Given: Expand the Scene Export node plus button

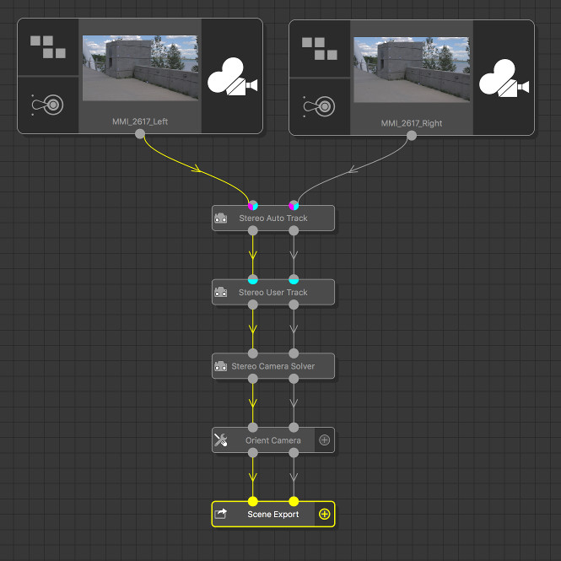Looking at the screenshot, I should [x=325, y=514].
